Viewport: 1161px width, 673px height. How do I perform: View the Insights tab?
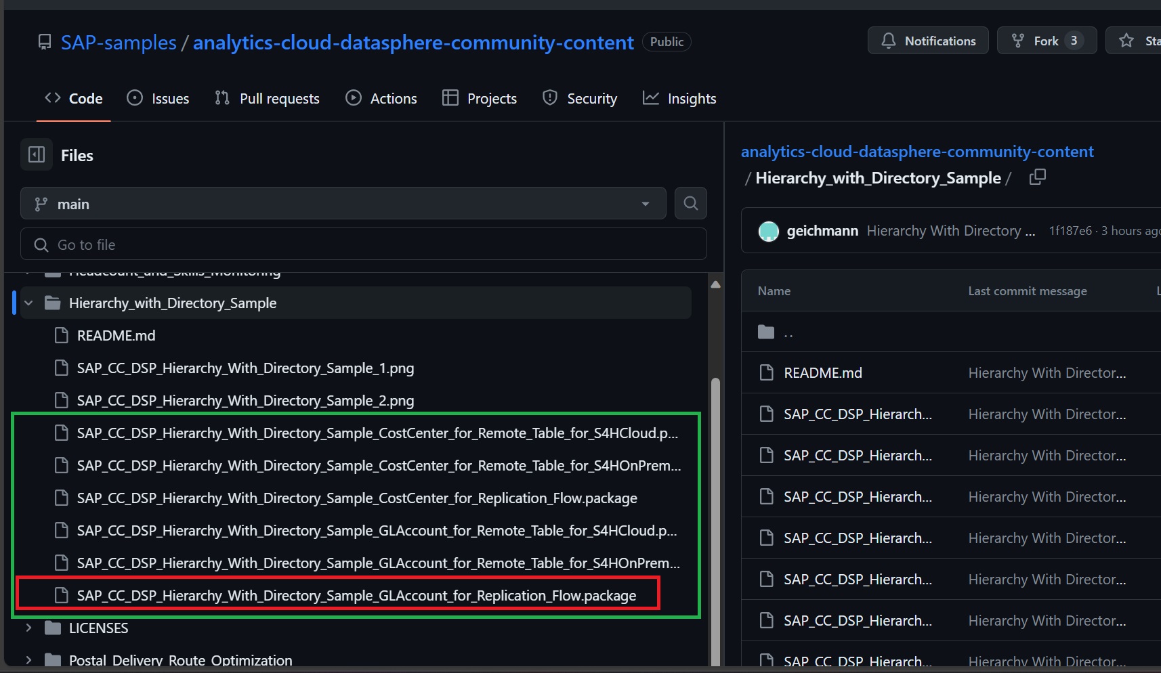(679, 98)
